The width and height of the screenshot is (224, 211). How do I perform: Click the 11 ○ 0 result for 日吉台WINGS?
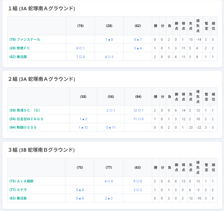point(138,119)
